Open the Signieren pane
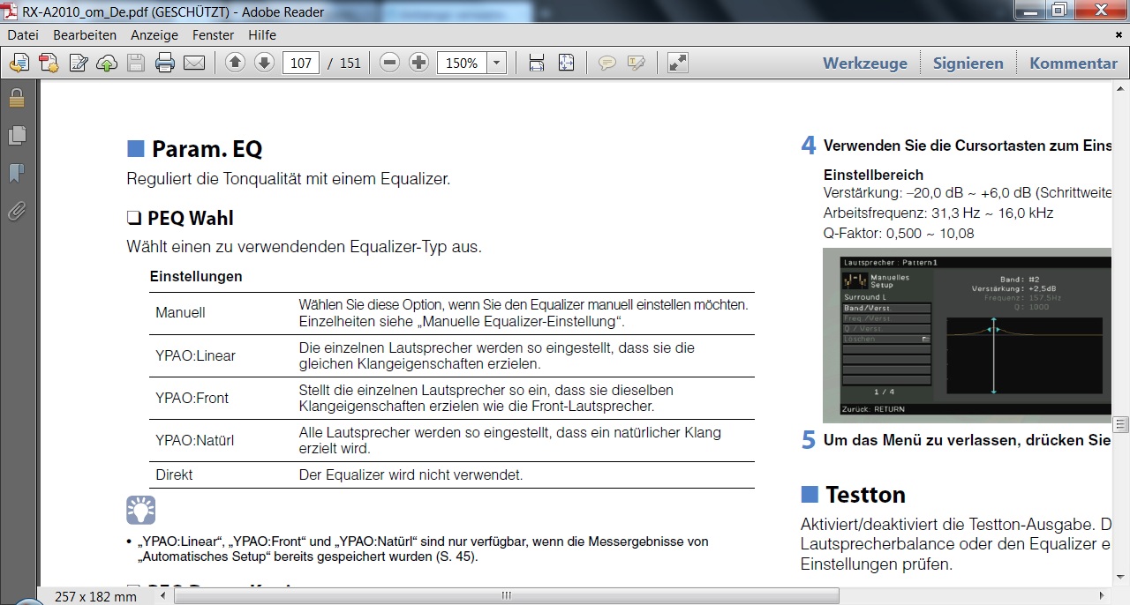Image resolution: width=1130 pixels, height=605 pixels. tap(968, 63)
